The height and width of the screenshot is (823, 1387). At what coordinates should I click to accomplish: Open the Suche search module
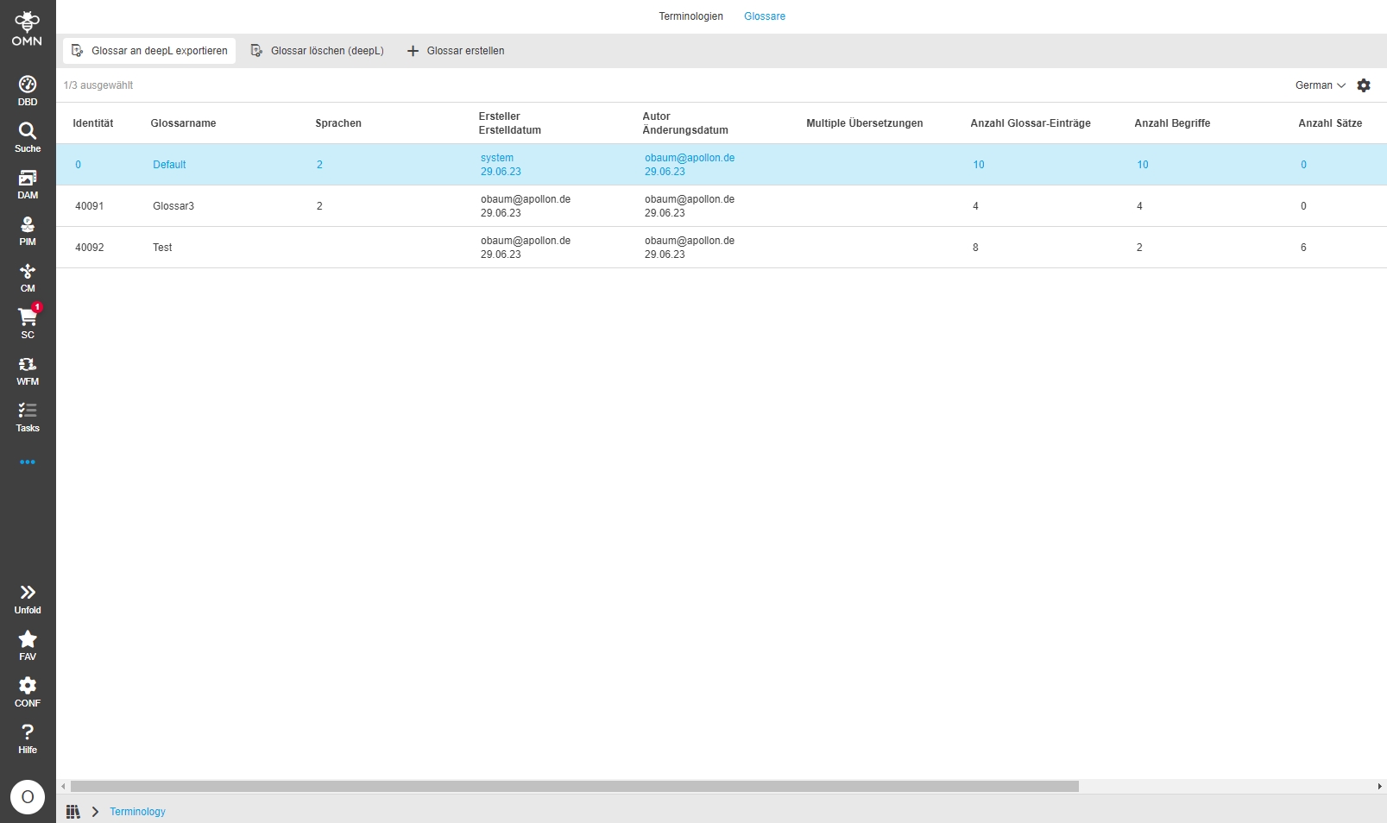click(x=28, y=136)
